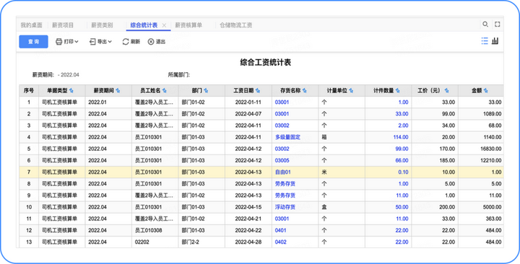The width and height of the screenshot is (520, 264).
Task: Select the highlighted row 7 自由01
Action: [261, 172]
